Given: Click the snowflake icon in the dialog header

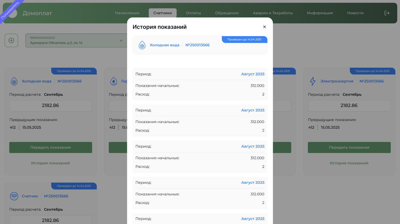Looking at the screenshot, I should coord(142,45).
